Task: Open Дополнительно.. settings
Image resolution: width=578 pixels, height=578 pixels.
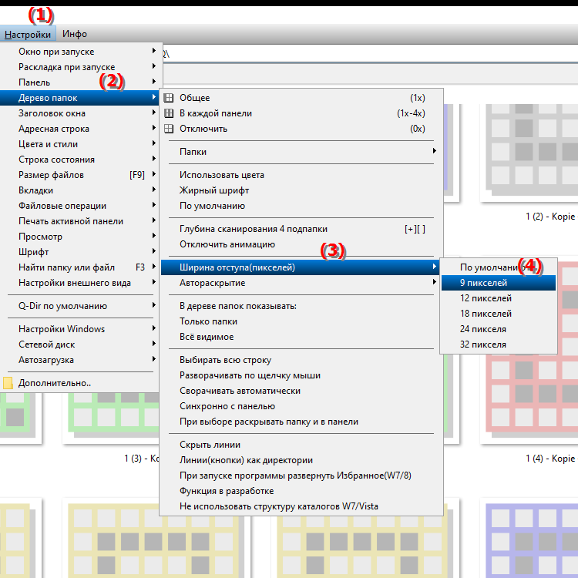Action: pos(79,383)
